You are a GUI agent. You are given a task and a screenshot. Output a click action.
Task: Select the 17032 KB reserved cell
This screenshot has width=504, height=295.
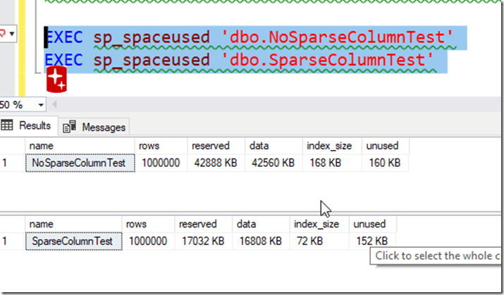203,241
